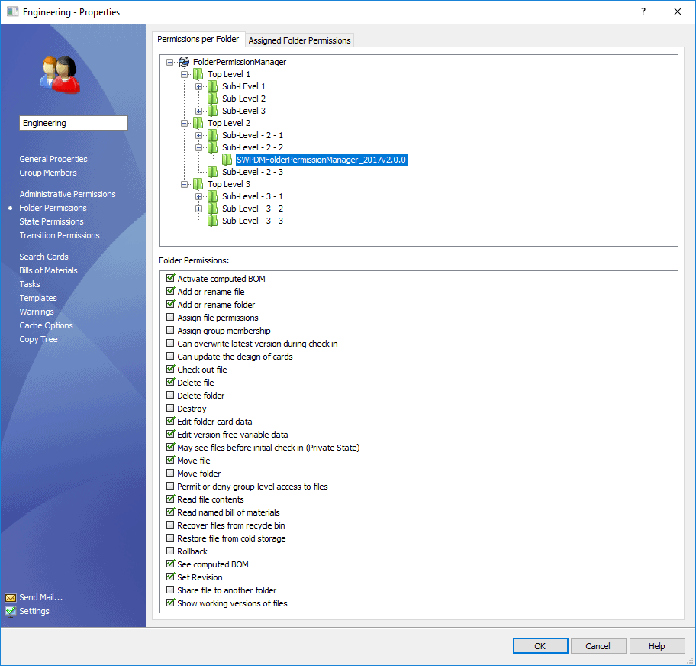Click the OK button
This screenshot has height=666, width=696.
540,646
